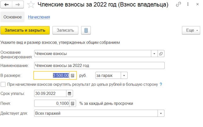The width and height of the screenshot is (203, 127).
Task: Expand the Действует для dropdown arrow
Action: tap(161, 113)
